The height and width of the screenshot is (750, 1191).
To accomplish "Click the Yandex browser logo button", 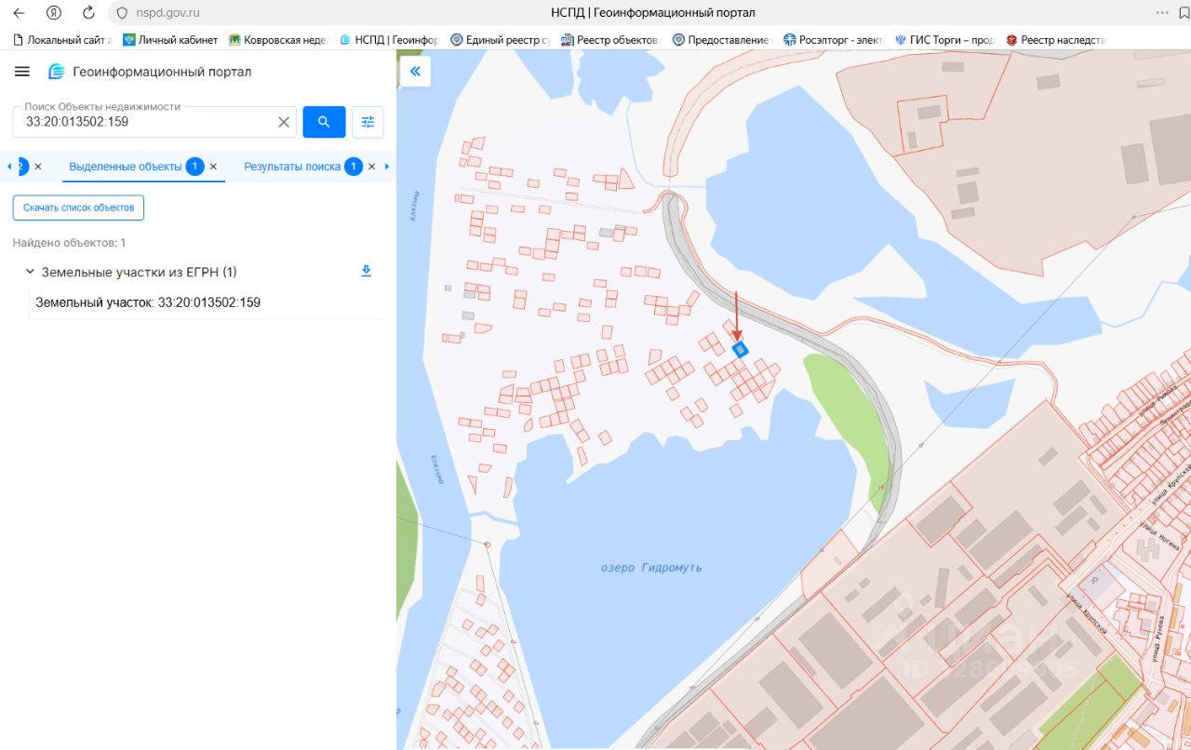I will (x=54, y=13).
